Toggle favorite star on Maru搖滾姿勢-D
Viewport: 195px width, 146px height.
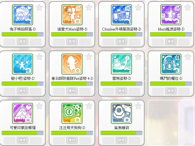point(188,7)
